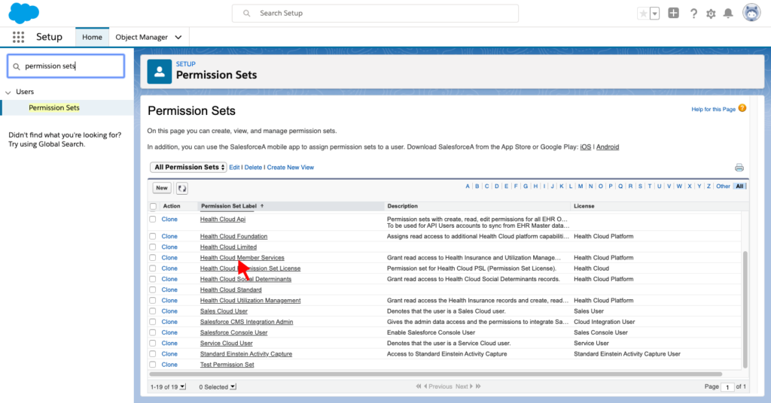
Task: Click the Help for this Page question icon
Action: pyautogui.click(x=742, y=108)
